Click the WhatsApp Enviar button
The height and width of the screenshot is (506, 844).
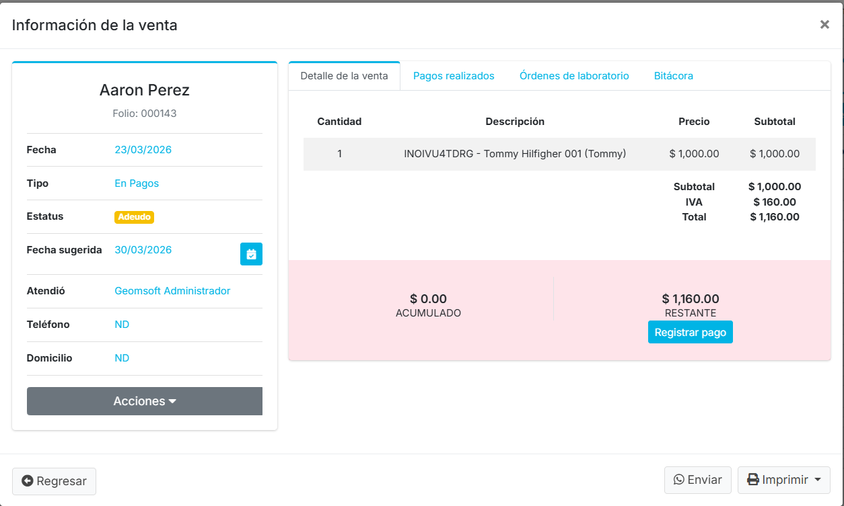[x=697, y=480]
